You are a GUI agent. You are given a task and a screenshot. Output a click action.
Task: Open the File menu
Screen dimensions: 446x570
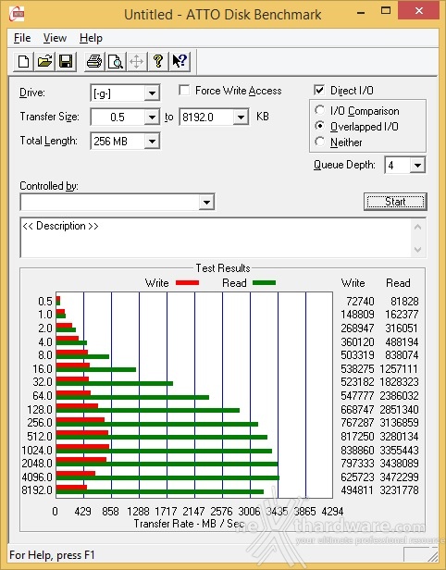[x=22, y=38]
